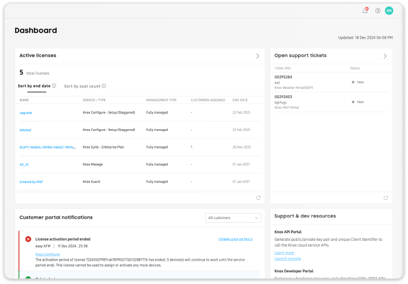Screen dimensions: 408x284
Task: Click New status of ticket 00295284
Action: (358, 82)
